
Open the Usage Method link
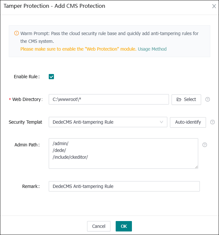pyautogui.click(x=152, y=49)
